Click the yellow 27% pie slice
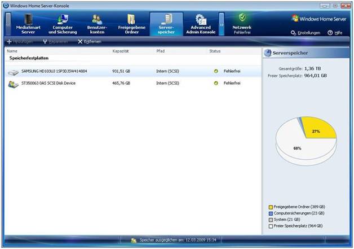 pos(318,129)
